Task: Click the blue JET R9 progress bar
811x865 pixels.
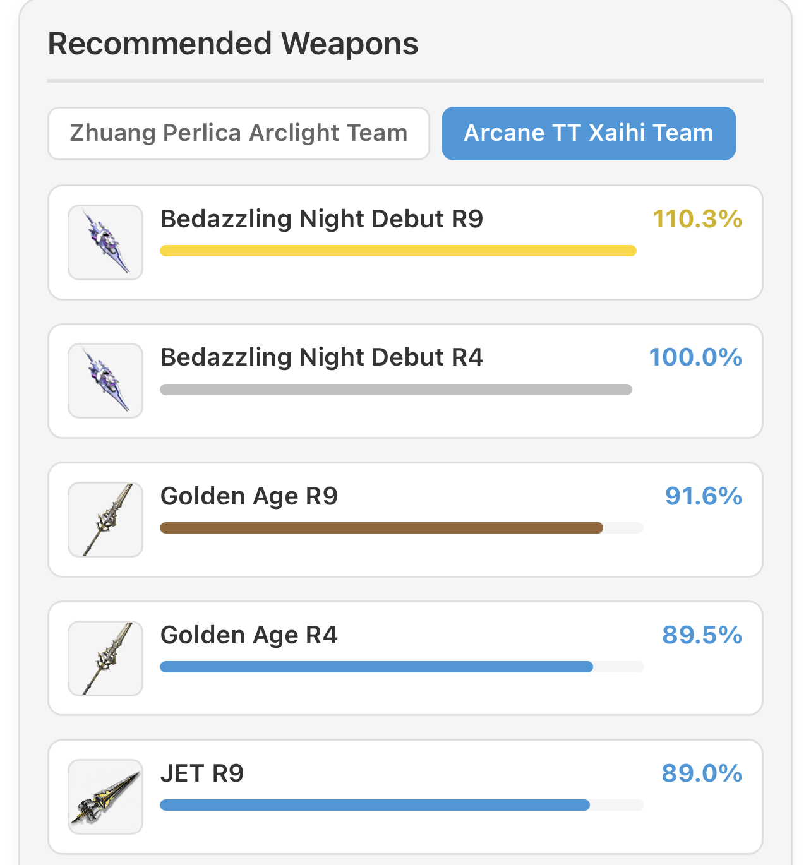Action: coord(375,805)
